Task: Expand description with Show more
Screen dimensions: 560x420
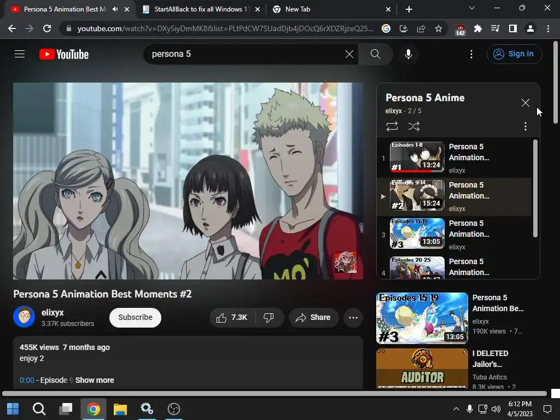Action: point(95,380)
